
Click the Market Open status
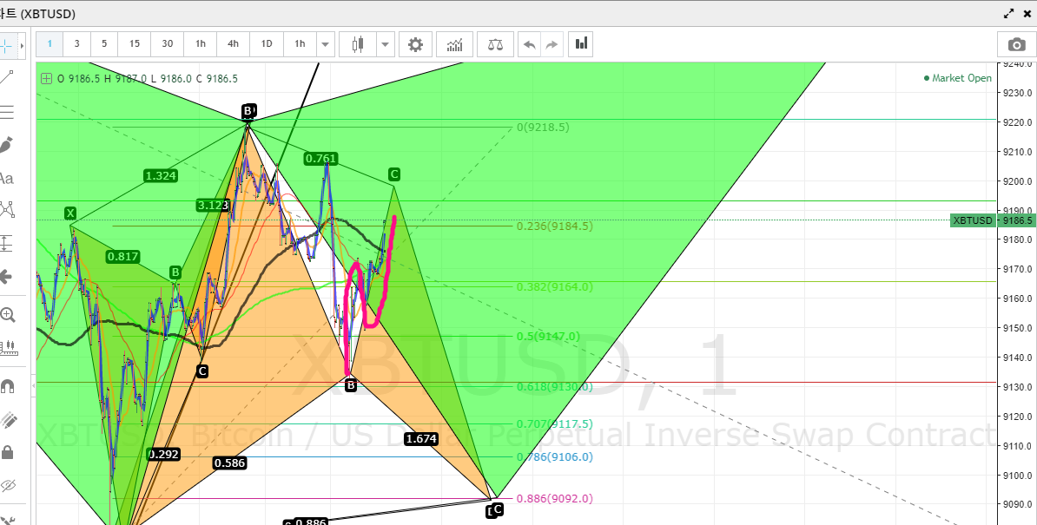[958, 78]
